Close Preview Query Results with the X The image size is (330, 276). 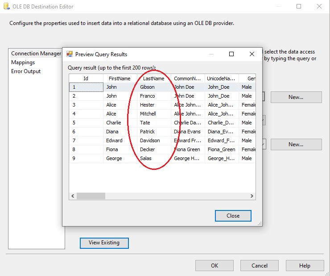[x=252, y=54]
